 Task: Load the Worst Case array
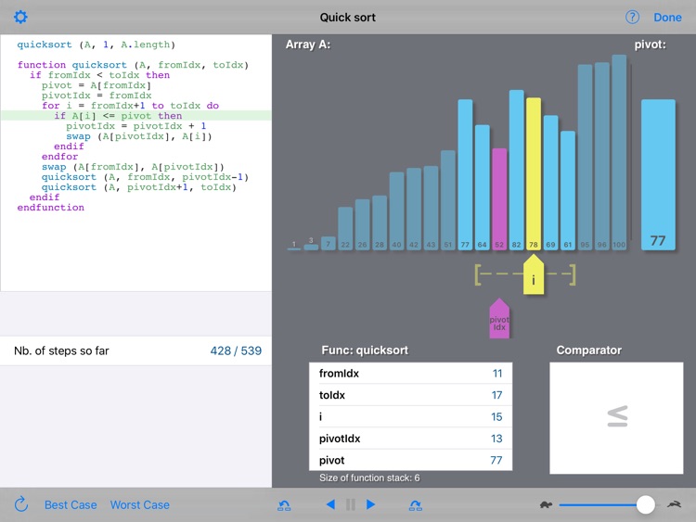point(140,504)
